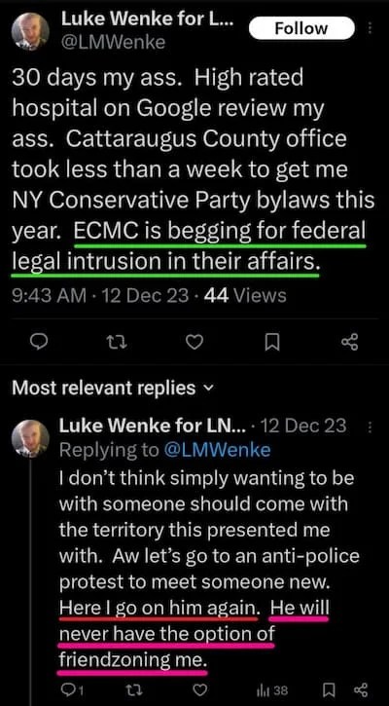The width and height of the screenshot is (389, 706).
Task: Bookmark the reply tweet
Action: click(328, 689)
